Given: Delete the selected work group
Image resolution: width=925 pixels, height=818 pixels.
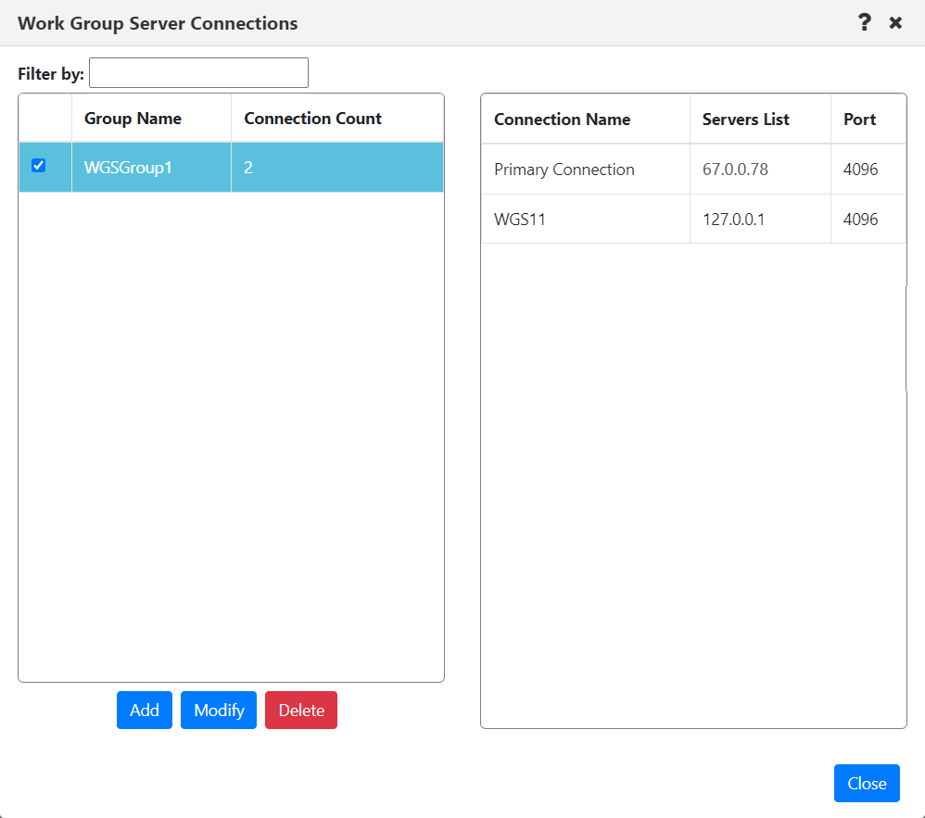Looking at the screenshot, I should (301, 710).
